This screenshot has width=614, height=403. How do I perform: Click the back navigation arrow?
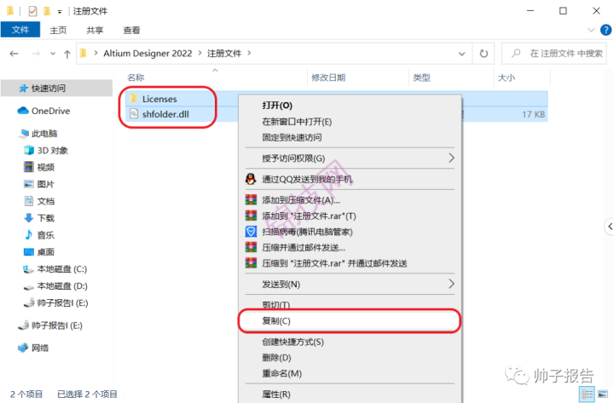(14, 54)
